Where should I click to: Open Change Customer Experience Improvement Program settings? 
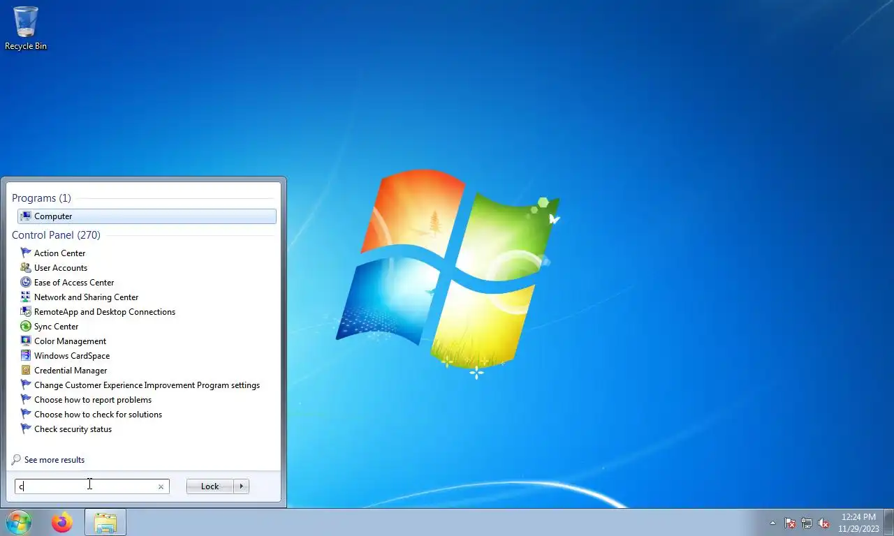[147, 385]
